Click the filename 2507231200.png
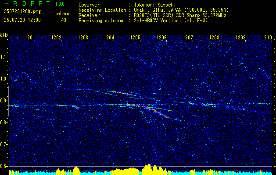The width and height of the screenshot is (276, 175). [x=22, y=12]
